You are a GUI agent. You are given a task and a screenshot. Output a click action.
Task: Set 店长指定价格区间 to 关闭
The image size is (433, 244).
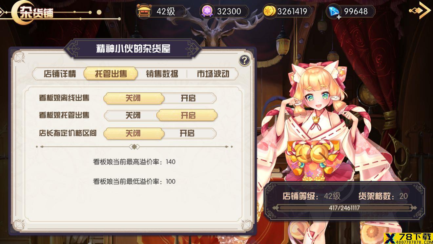(133, 133)
